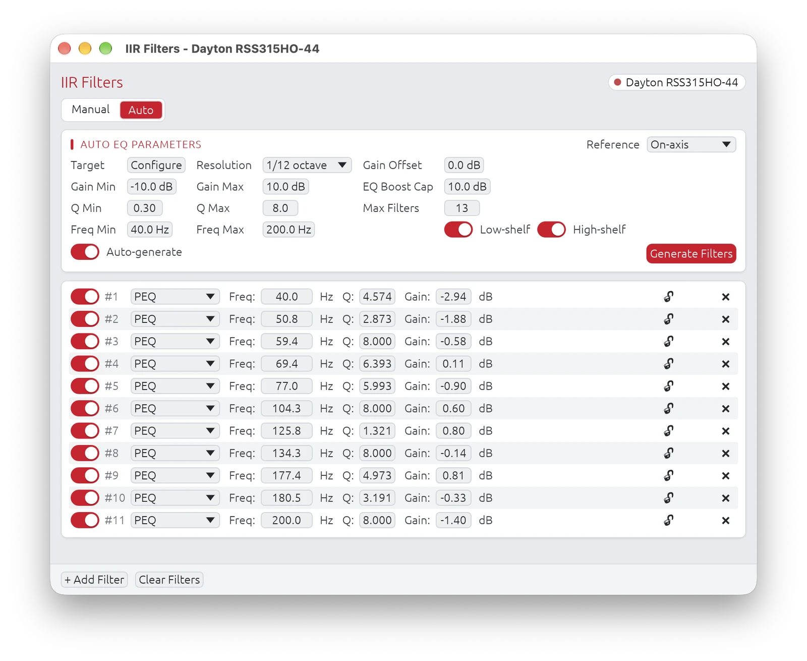
Task: Open the PEQ type dropdown for filter #4
Action: click(x=175, y=364)
